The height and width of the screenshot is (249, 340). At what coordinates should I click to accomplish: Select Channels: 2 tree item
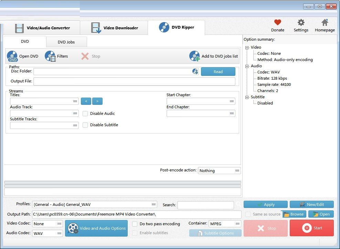coord(268,91)
